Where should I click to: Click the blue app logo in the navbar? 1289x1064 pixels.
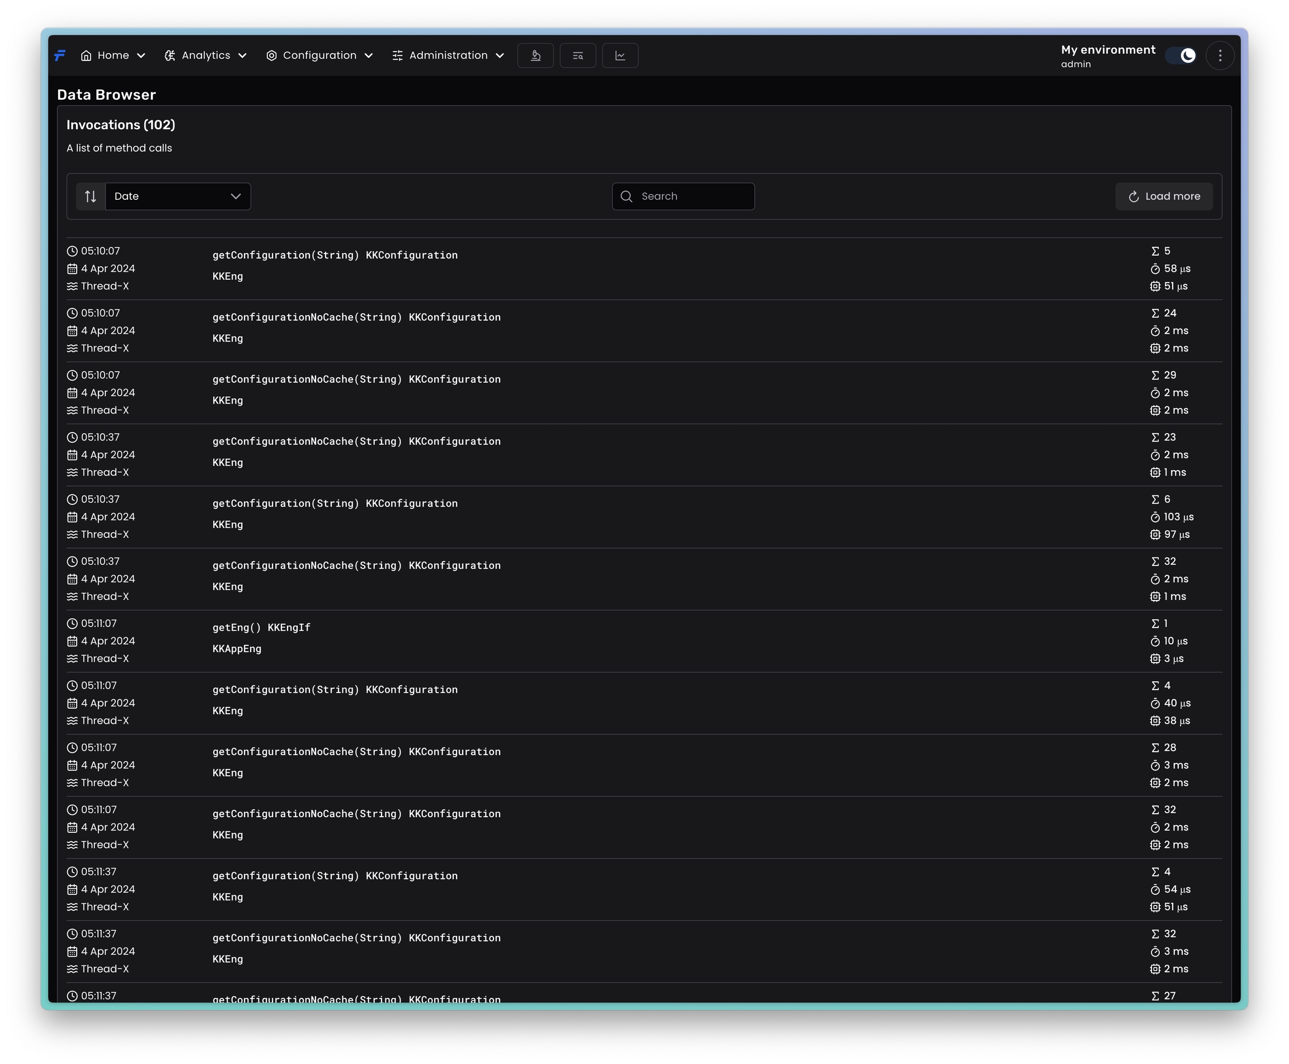[59, 56]
